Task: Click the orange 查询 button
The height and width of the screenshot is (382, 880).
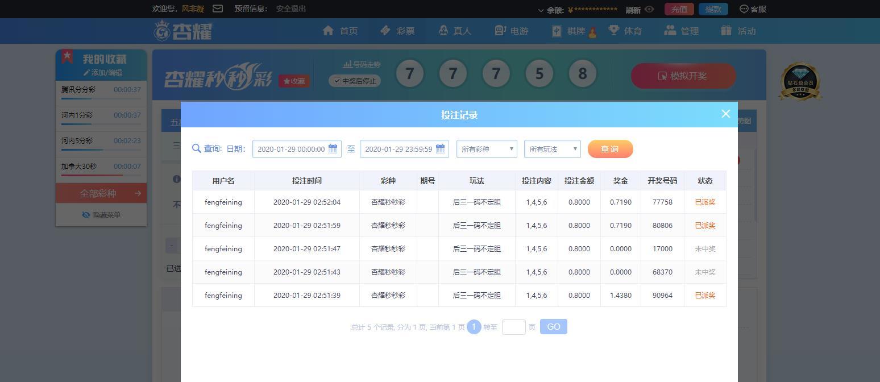Action: point(610,149)
